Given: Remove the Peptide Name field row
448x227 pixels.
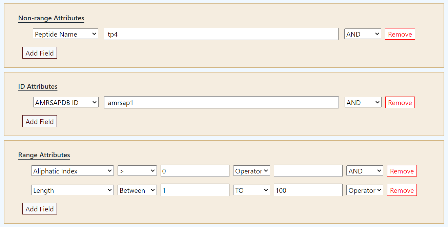Looking at the screenshot, I should [400, 34].
